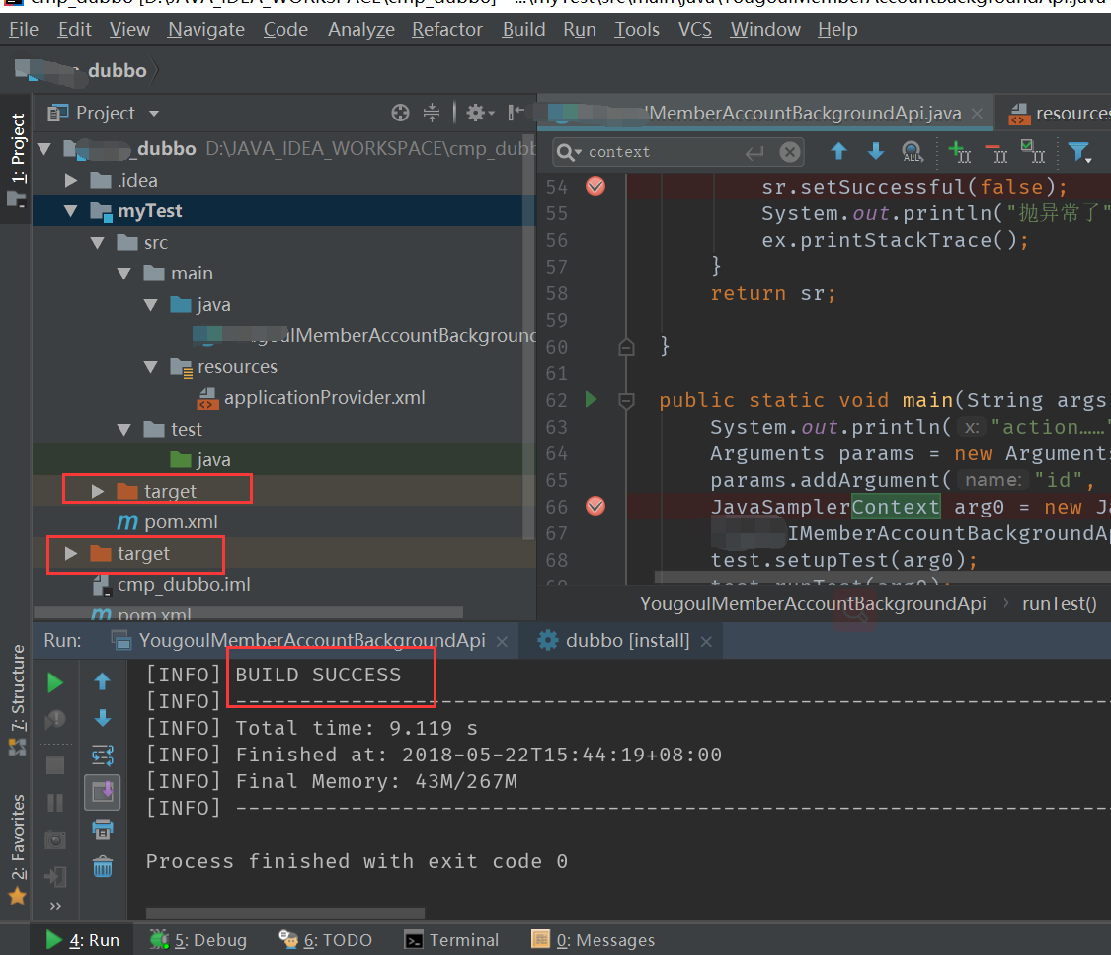Click run gutter arrow beside main method
This screenshot has height=955, width=1111.
[592, 400]
